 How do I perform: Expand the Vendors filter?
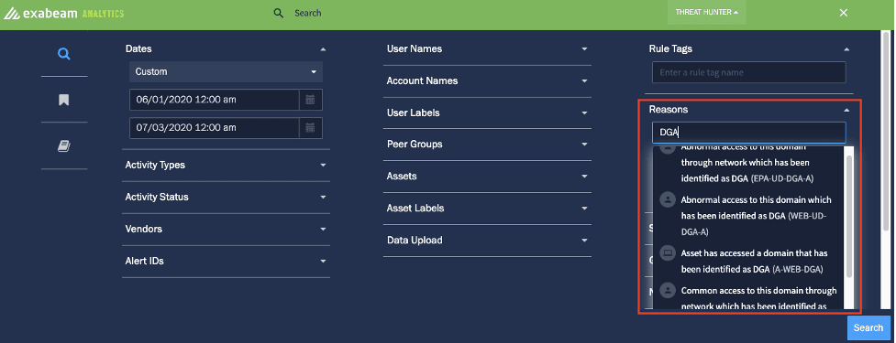226,229
